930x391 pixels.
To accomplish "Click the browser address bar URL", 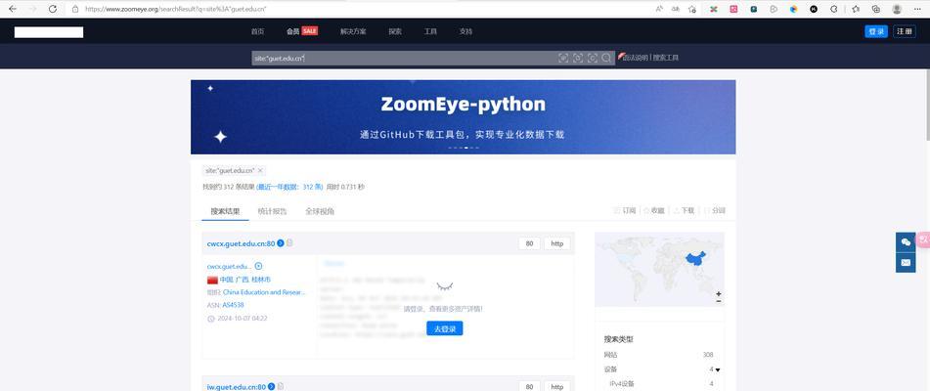I will click(176, 9).
